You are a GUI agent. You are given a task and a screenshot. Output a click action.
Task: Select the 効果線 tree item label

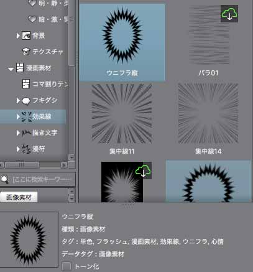pyautogui.click(x=42, y=116)
